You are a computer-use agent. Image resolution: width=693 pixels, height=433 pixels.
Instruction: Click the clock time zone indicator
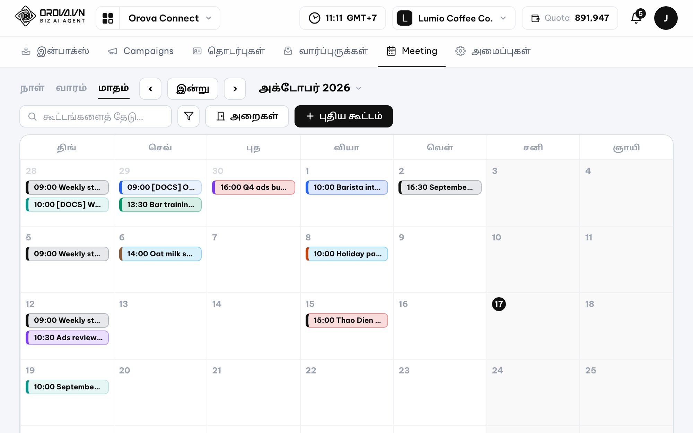pos(342,18)
